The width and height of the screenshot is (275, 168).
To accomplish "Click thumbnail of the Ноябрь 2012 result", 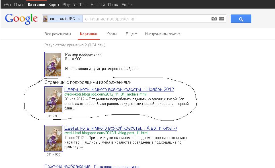I will [x=54, y=100].
